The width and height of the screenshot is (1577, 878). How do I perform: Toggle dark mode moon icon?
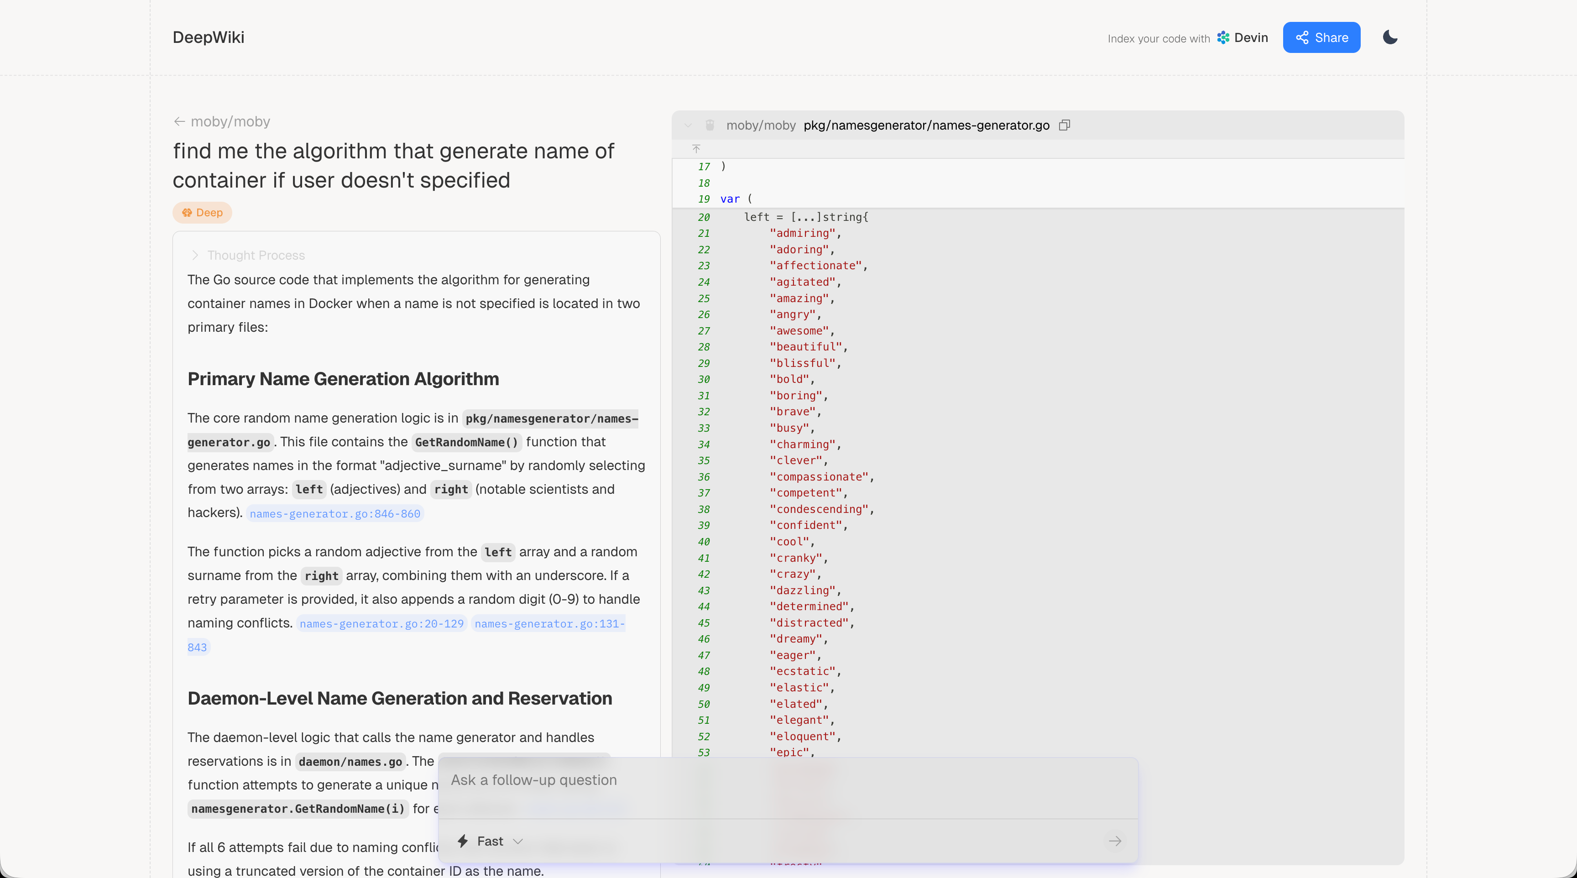point(1389,37)
